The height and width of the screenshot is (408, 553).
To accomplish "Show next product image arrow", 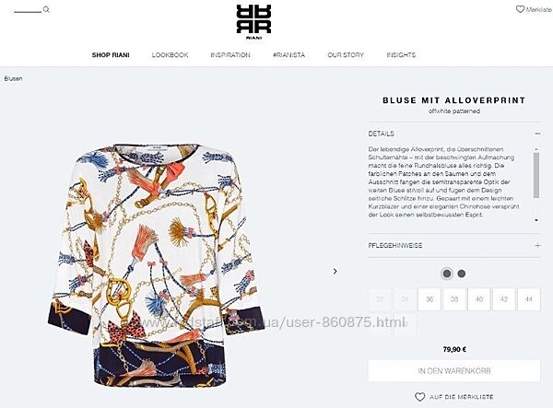I will point(335,272).
